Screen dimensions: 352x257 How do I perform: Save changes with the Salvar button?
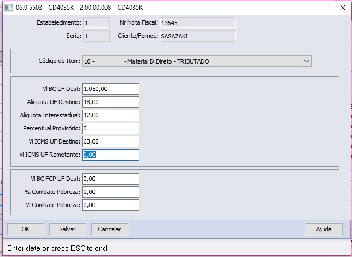[x=67, y=229]
